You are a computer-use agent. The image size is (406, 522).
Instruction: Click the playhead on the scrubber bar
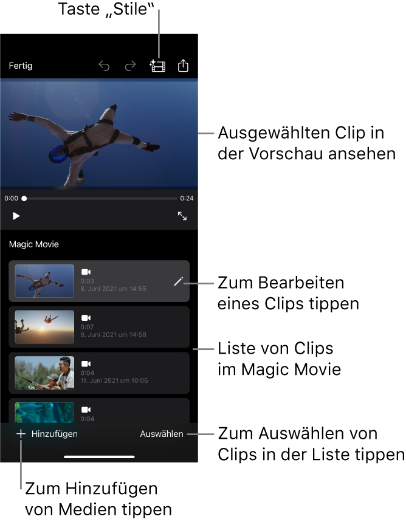[x=24, y=198]
